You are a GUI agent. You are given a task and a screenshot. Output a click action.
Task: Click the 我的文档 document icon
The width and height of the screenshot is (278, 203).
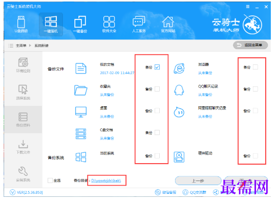[81, 69]
